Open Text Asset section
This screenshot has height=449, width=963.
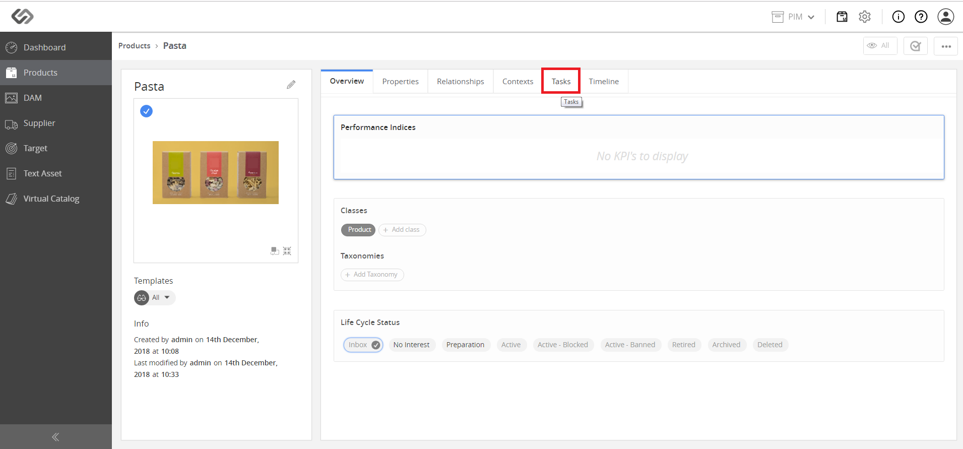point(56,173)
